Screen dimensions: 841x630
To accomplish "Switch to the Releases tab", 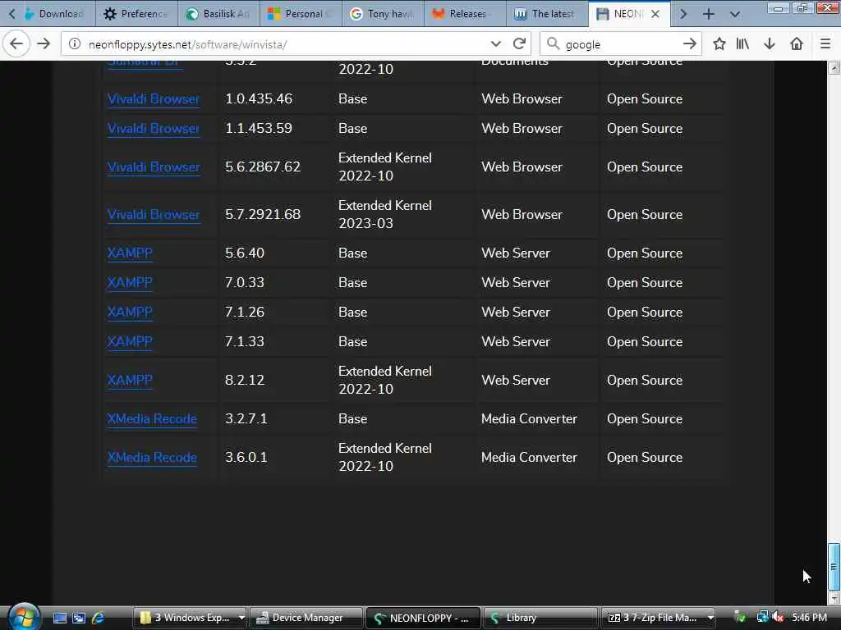I will pyautogui.click(x=465, y=14).
